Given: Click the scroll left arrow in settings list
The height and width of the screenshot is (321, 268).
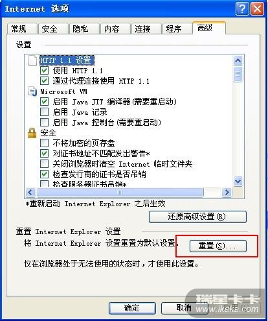Looking at the screenshot, I should (x=30, y=192).
